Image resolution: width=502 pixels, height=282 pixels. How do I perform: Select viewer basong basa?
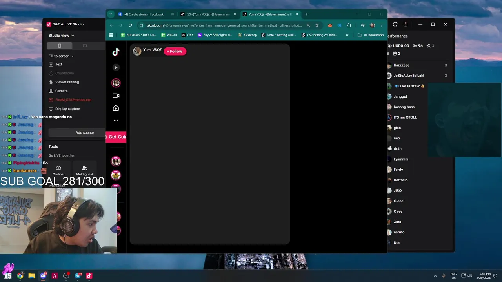(404, 107)
